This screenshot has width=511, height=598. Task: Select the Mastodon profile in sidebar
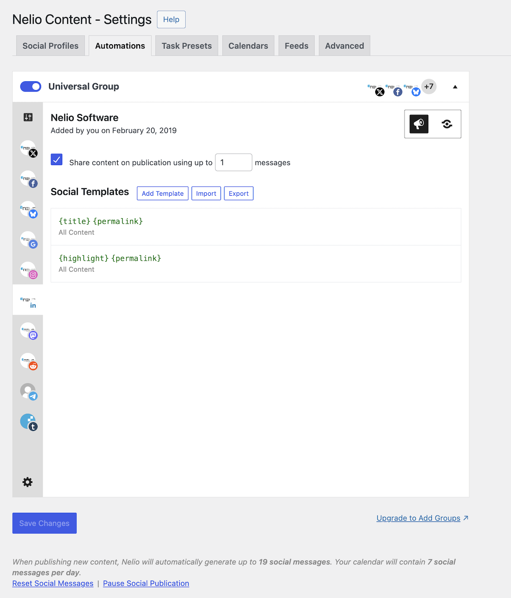(29, 331)
